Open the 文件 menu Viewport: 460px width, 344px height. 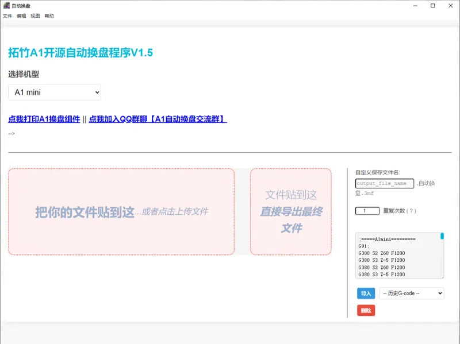click(x=7, y=16)
